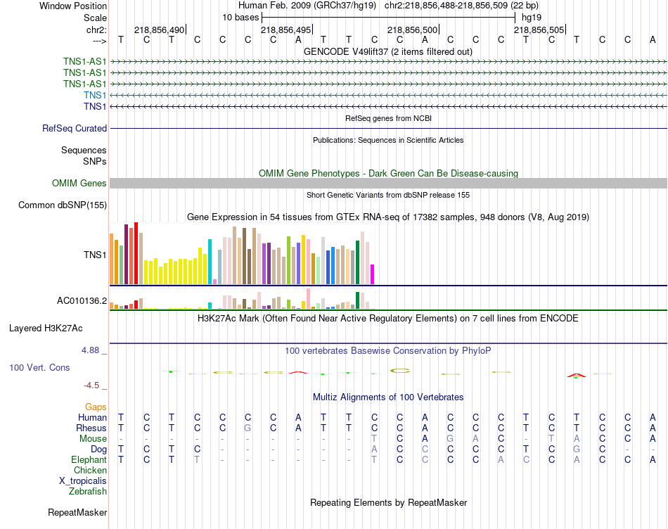Click the Zebrafish alignment row label

coord(87,492)
